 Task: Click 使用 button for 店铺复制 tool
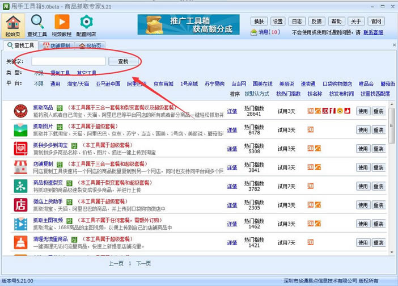[363, 167]
